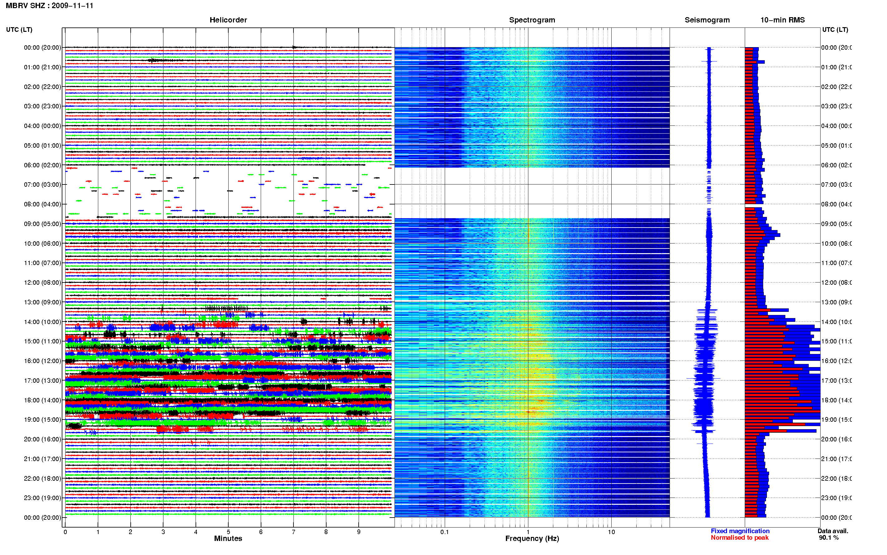The height and width of the screenshot is (555, 887).
Task: Click the left 04:00 (00:00) time label
Action: coord(42,126)
